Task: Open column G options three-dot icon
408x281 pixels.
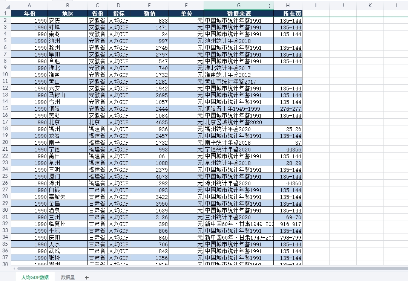Action: tap(269, 6)
